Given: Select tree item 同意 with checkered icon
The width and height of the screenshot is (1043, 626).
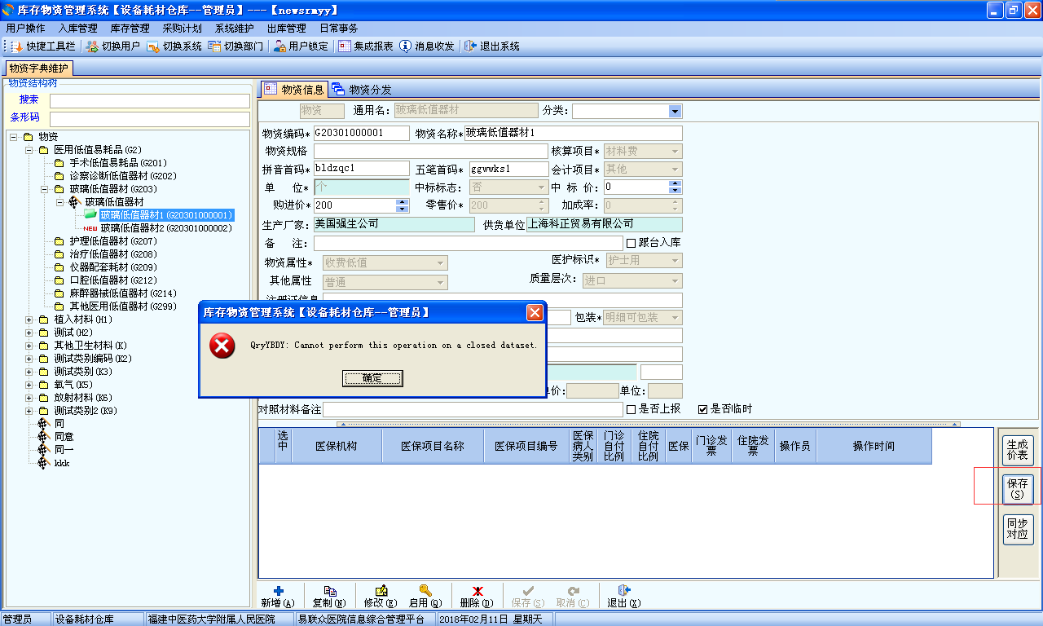Looking at the screenshot, I should pyautogui.click(x=64, y=437).
